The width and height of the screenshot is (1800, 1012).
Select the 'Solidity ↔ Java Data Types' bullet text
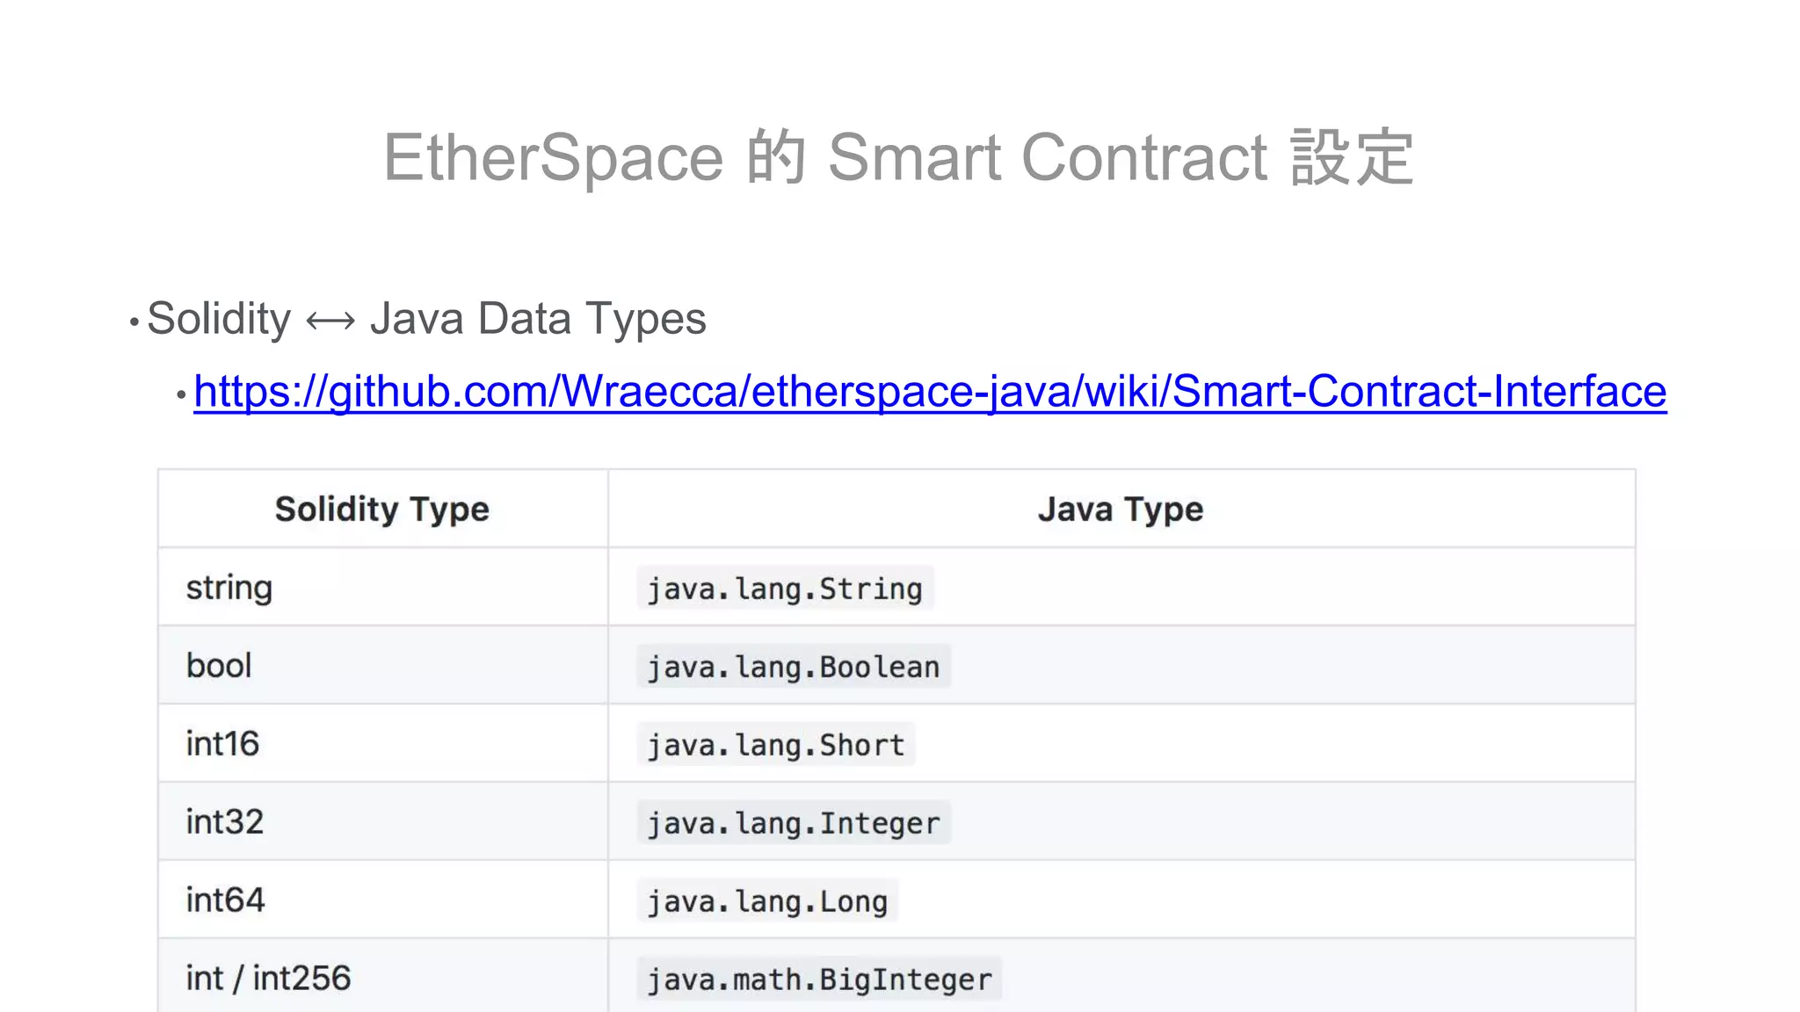[x=426, y=319]
